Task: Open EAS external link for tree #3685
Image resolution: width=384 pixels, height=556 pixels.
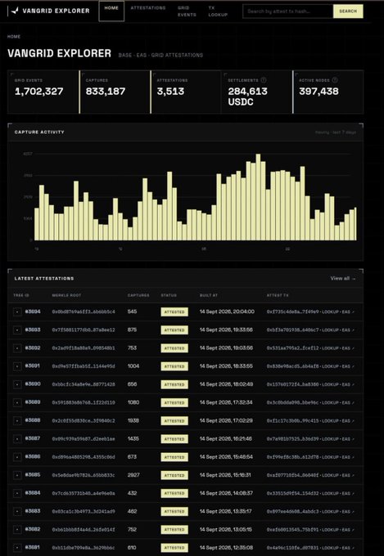Action: pos(348,475)
